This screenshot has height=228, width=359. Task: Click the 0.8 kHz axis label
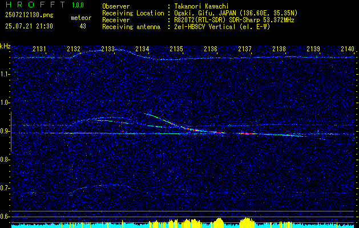click(x=5, y=160)
